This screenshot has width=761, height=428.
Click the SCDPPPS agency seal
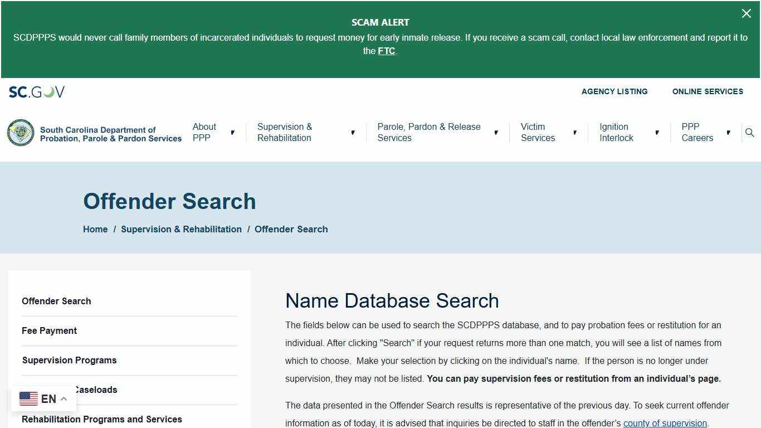tap(21, 133)
